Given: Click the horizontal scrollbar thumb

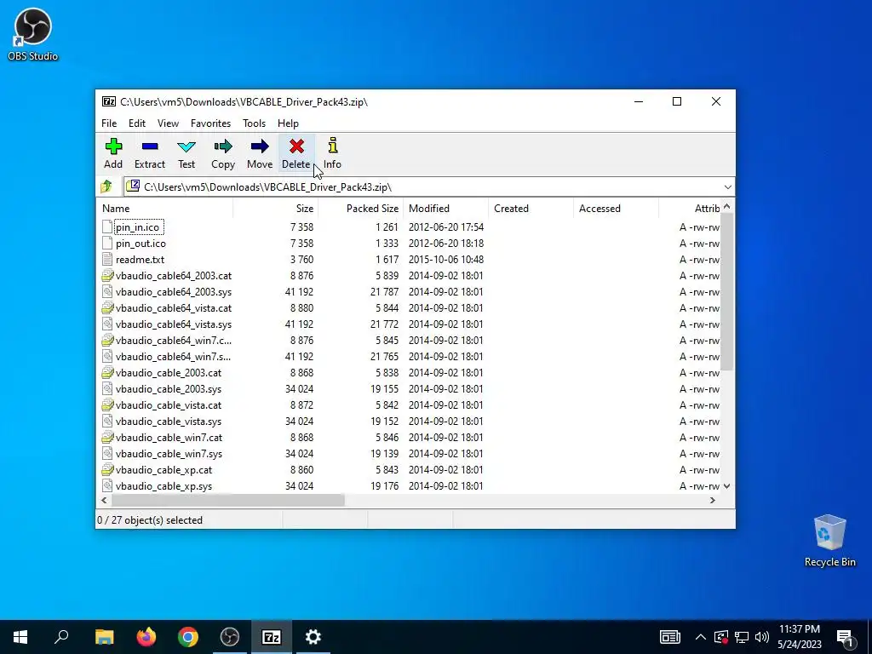Looking at the screenshot, I should pos(228,501).
